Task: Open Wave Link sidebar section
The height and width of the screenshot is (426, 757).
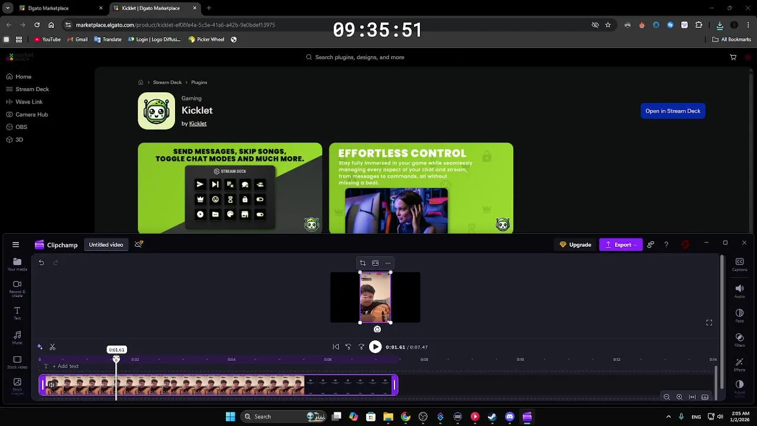Action: coord(24,102)
